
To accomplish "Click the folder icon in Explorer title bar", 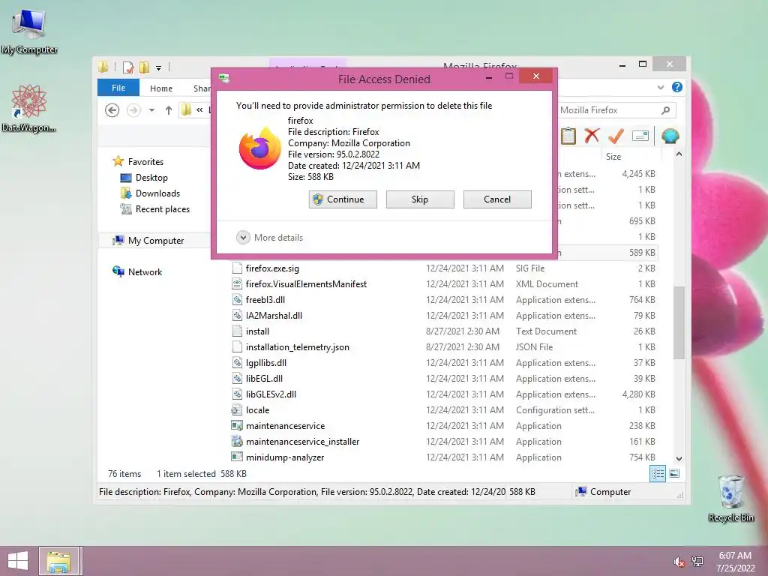I will point(103,67).
